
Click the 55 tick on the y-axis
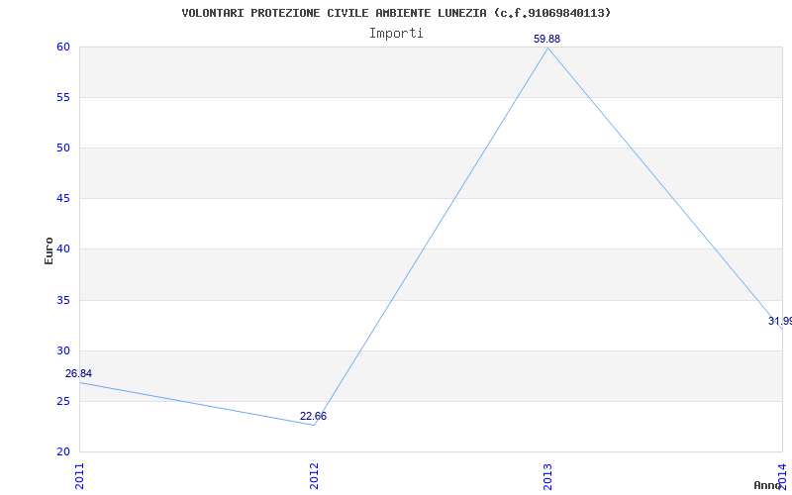(x=62, y=97)
